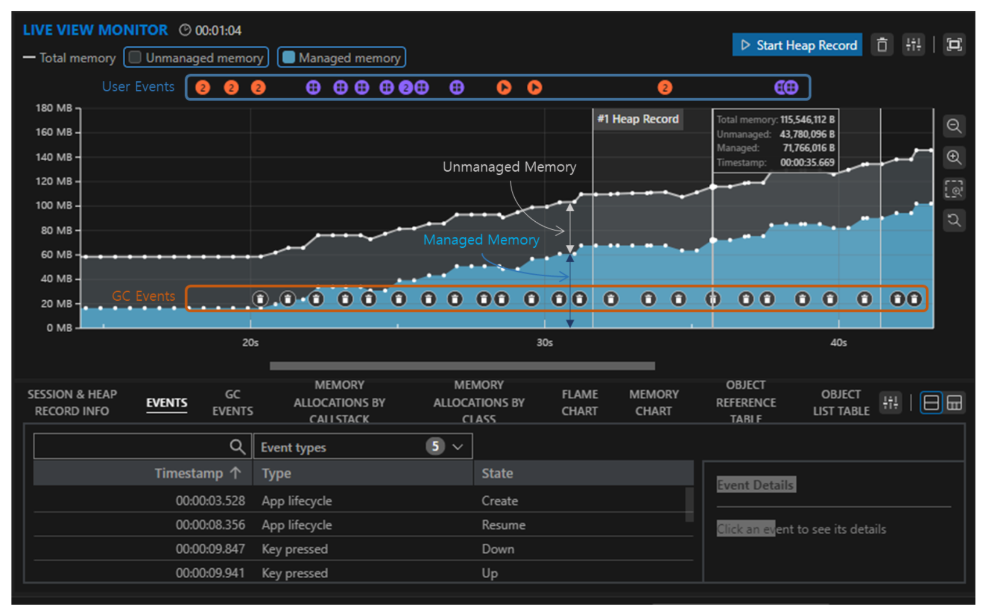Open the GC Events tab
The width and height of the screenshot is (991, 608).
[232, 402]
